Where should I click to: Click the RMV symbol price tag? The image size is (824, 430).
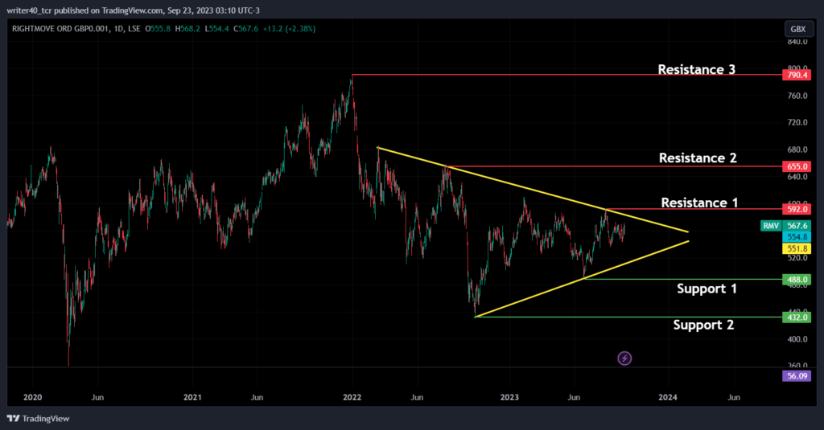[x=771, y=226]
